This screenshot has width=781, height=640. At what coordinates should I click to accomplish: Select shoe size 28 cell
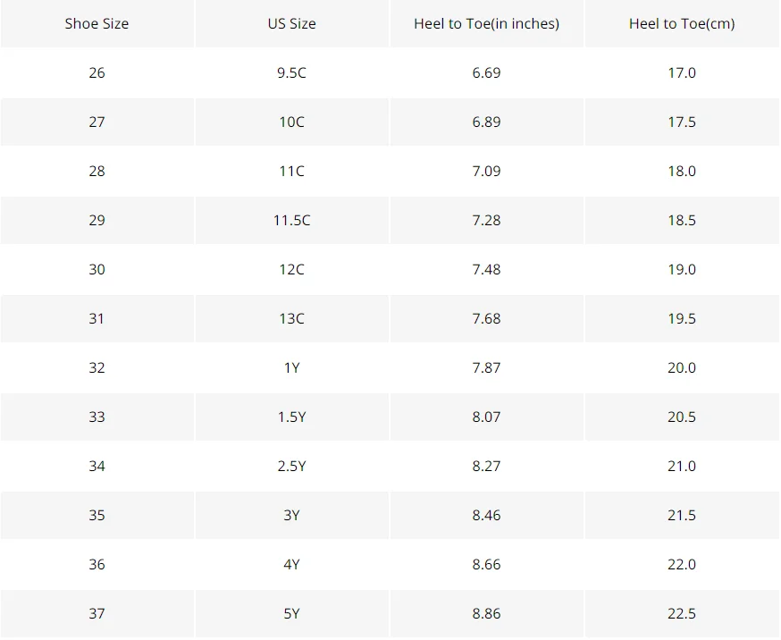pyautogui.click(x=97, y=171)
